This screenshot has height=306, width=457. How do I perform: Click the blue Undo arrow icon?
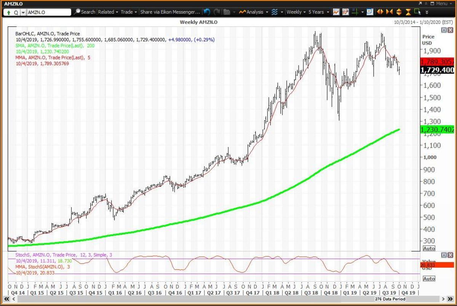pos(207,12)
